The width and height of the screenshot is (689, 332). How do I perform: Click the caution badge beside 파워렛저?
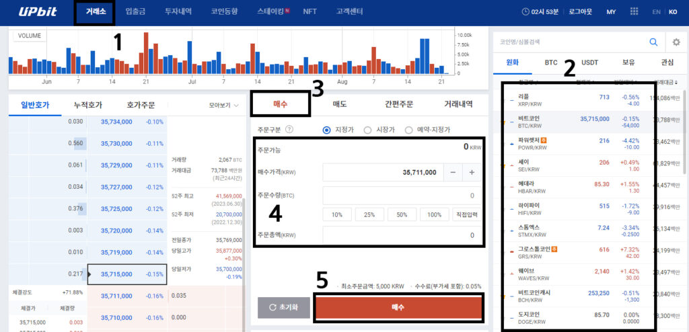click(x=544, y=140)
